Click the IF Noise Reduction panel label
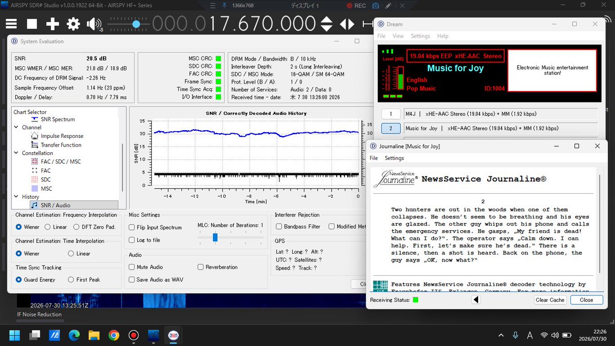This screenshot has width=615, height=346. [x=39, y=315]
